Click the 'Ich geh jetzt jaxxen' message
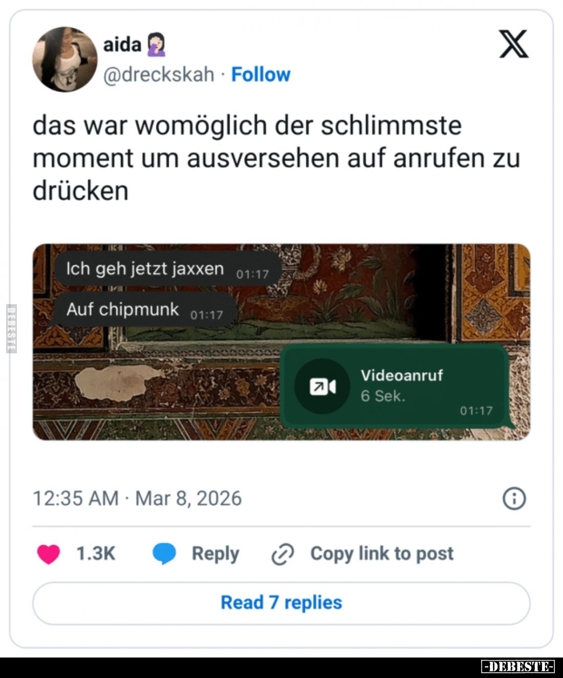This screenshot has width=563, height=678. [167, 269]
